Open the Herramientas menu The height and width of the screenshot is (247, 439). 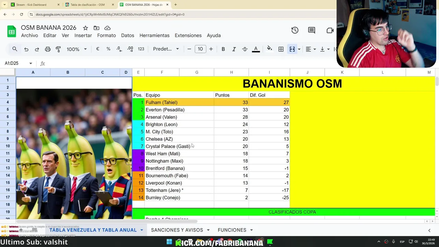coord(154,35)
